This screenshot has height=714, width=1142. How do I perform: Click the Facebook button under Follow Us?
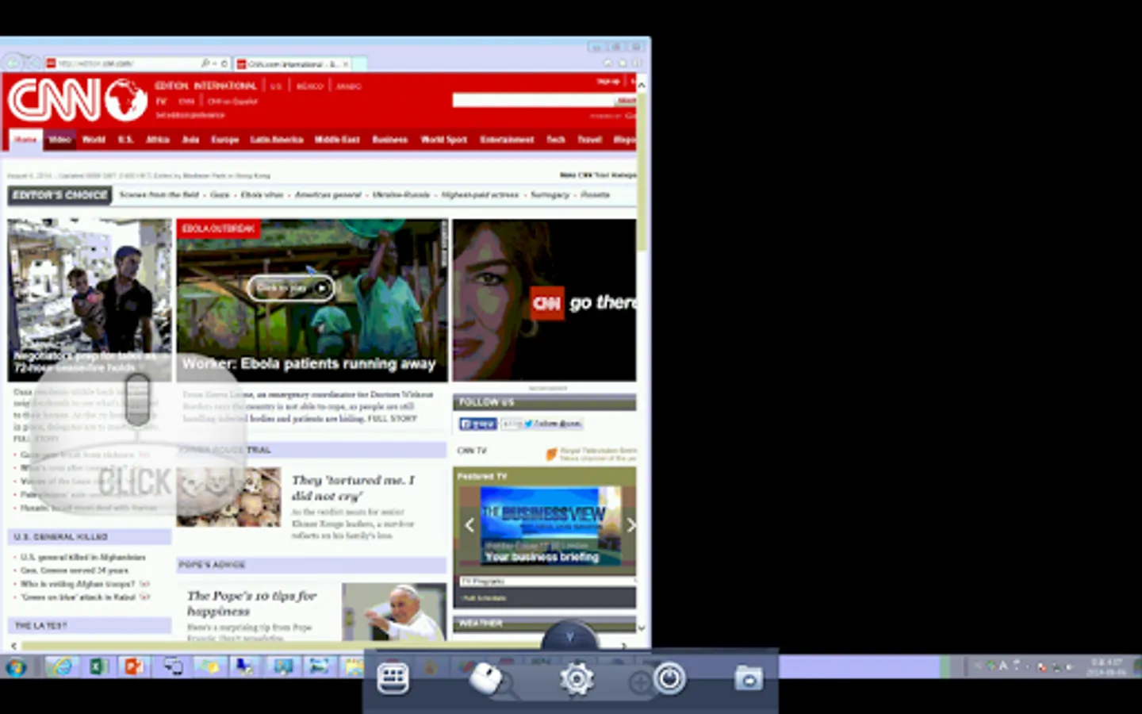[x=478, y=424]
